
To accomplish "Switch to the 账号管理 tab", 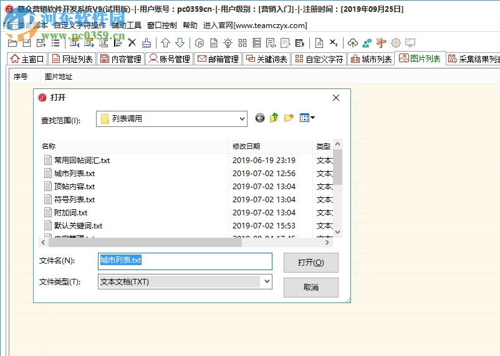I will pos(170,59).
